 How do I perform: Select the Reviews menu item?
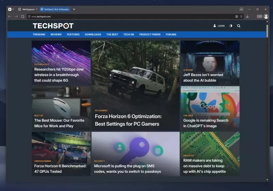tap(56, 34)
